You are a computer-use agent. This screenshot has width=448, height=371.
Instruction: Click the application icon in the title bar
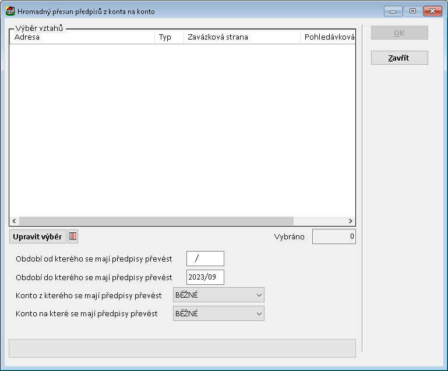[x=10, y=11]
